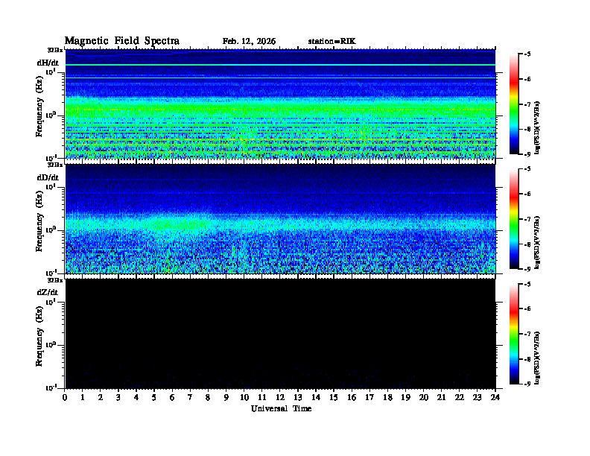Click hour tick label 12 on the time axis

coord(280,398)
